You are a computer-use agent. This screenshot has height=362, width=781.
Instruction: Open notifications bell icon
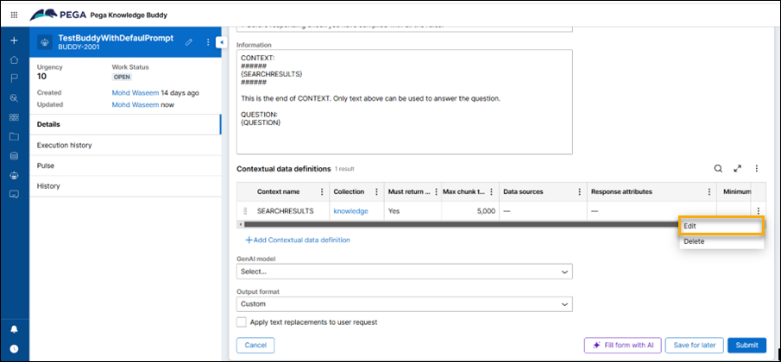tap(14, 329)
